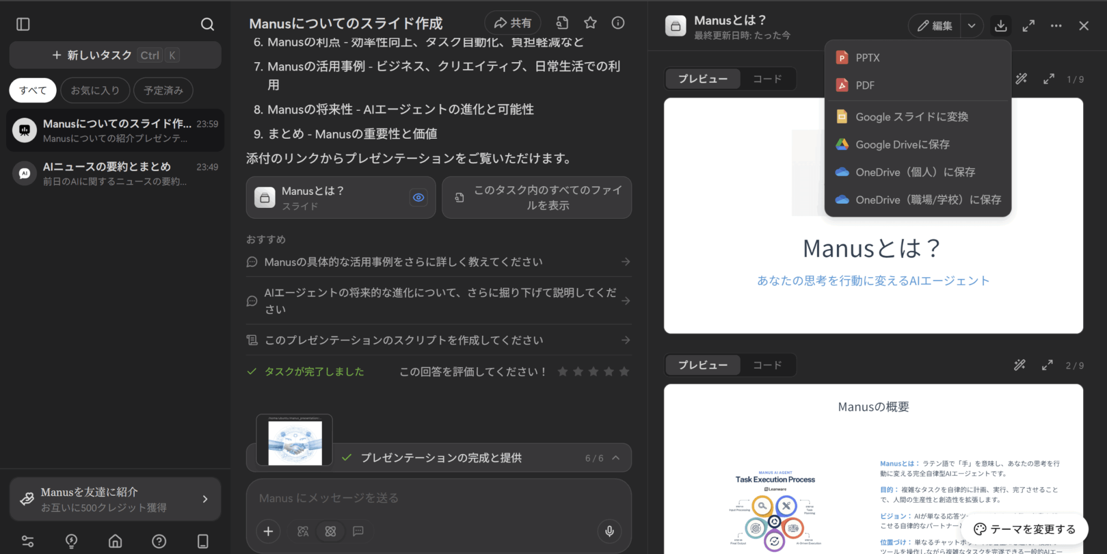Select suggestion about Manusの具体的な活用事例
This screenshot has height=554, width=1107.
coord(438,262)
